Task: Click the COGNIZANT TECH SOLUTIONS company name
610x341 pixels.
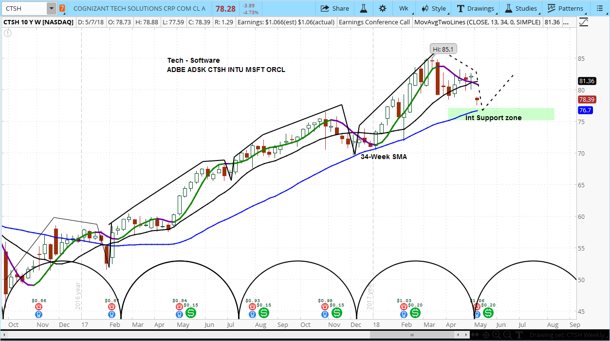Action: pyautogui.click(x=139, y=8)
